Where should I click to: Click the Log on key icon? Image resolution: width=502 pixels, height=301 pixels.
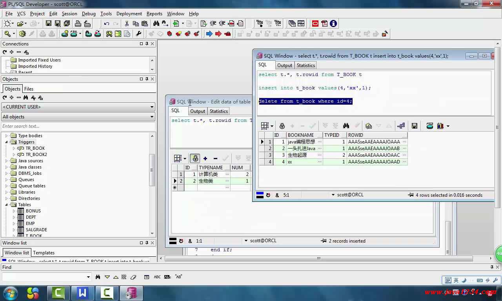pyautogui.click(x=7, y=34)
